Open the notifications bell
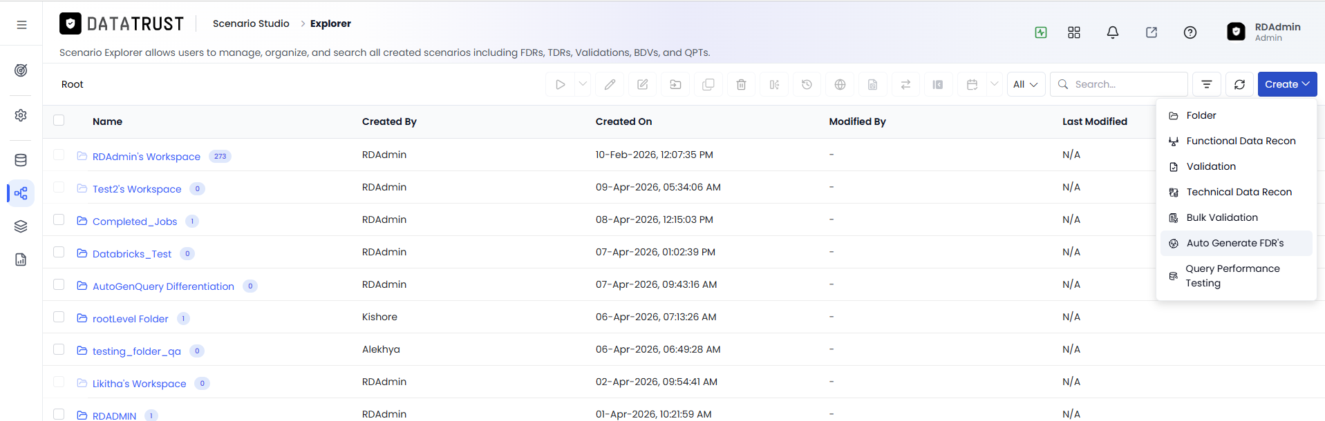 [x=1113, y=32]
